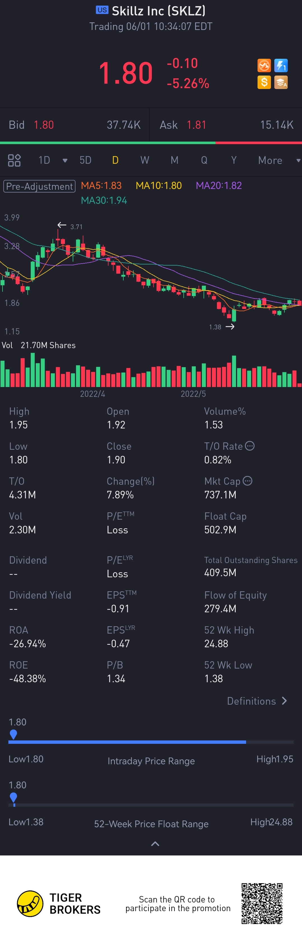Tap the orange no-short-selling badge icon

264,66
